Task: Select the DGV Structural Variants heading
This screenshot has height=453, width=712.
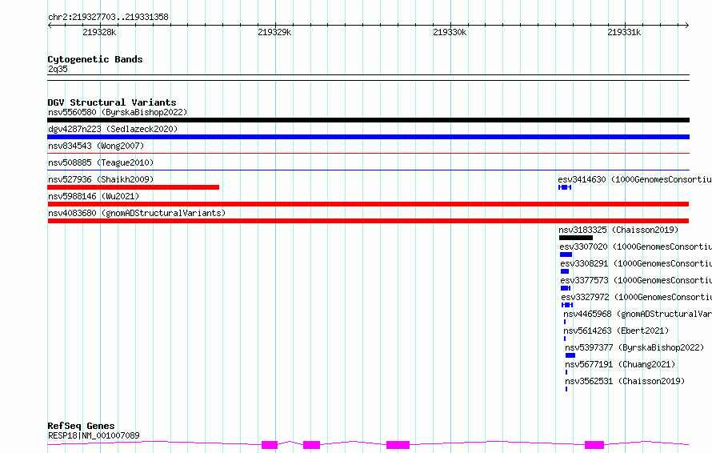Action: 112,102
